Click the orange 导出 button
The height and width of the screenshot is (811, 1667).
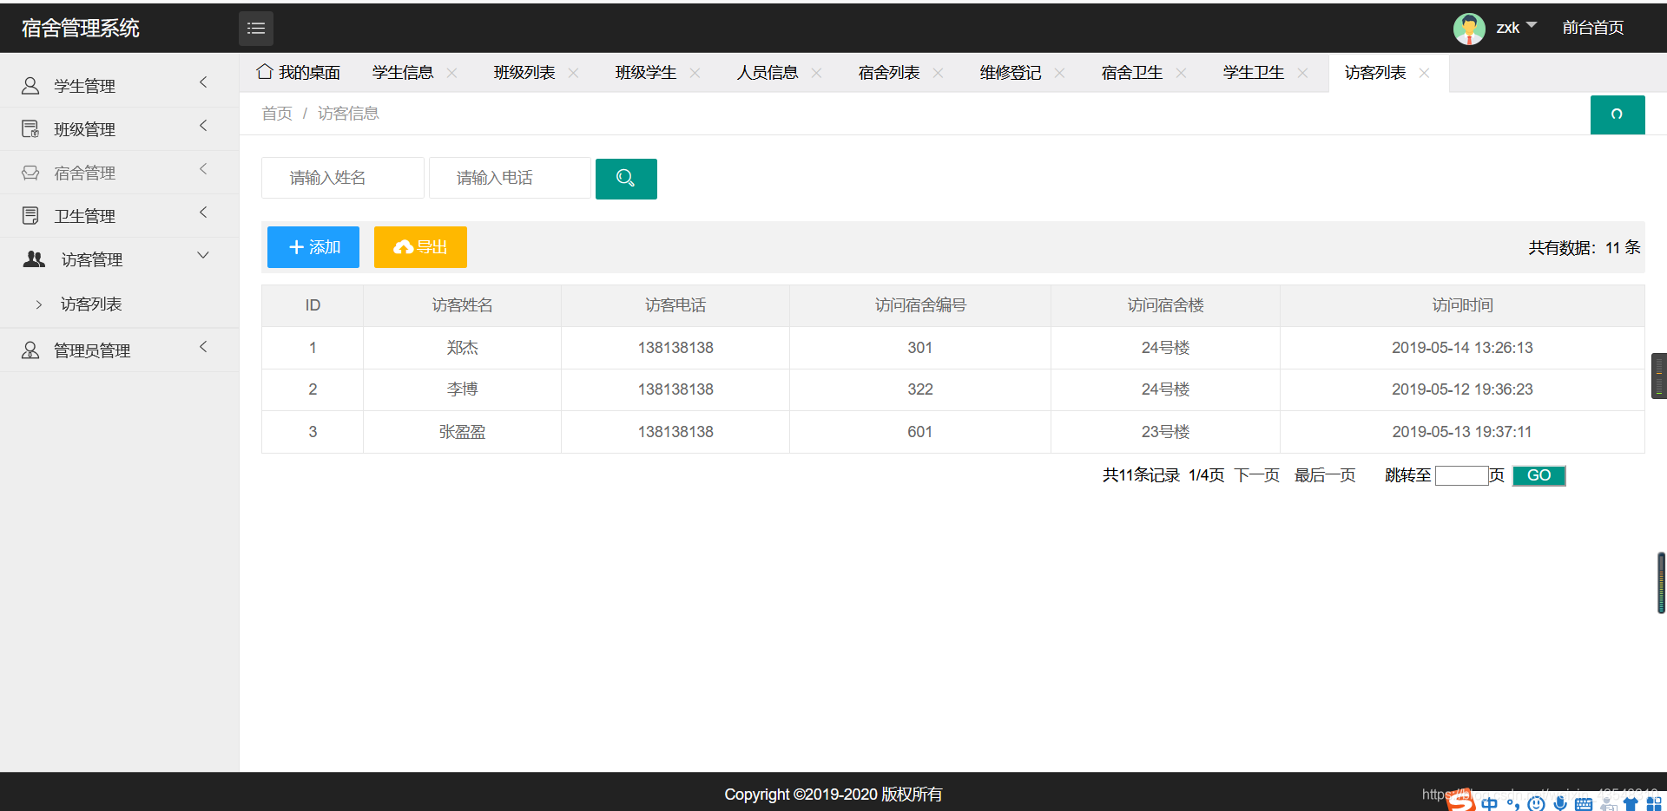420,247
